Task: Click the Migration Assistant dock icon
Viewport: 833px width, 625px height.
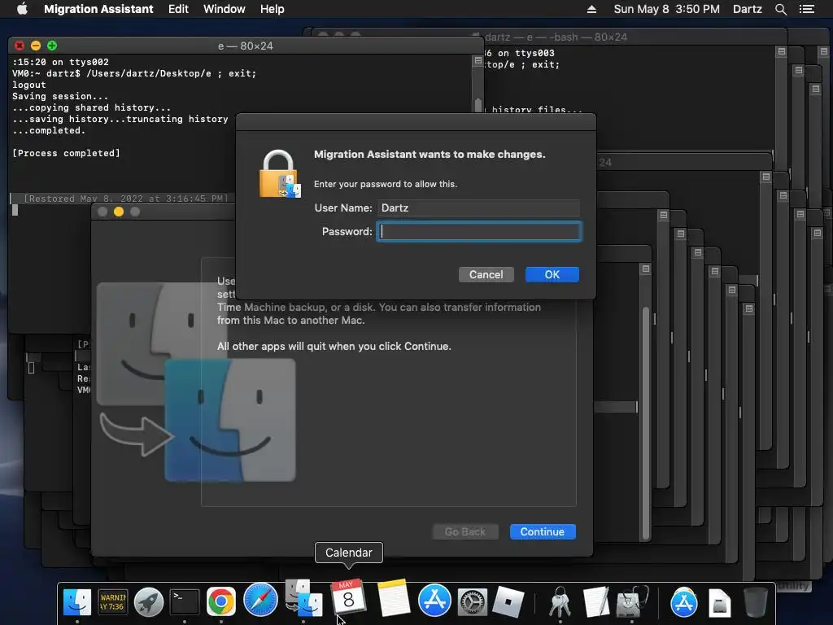Action: tap(303, 598)
